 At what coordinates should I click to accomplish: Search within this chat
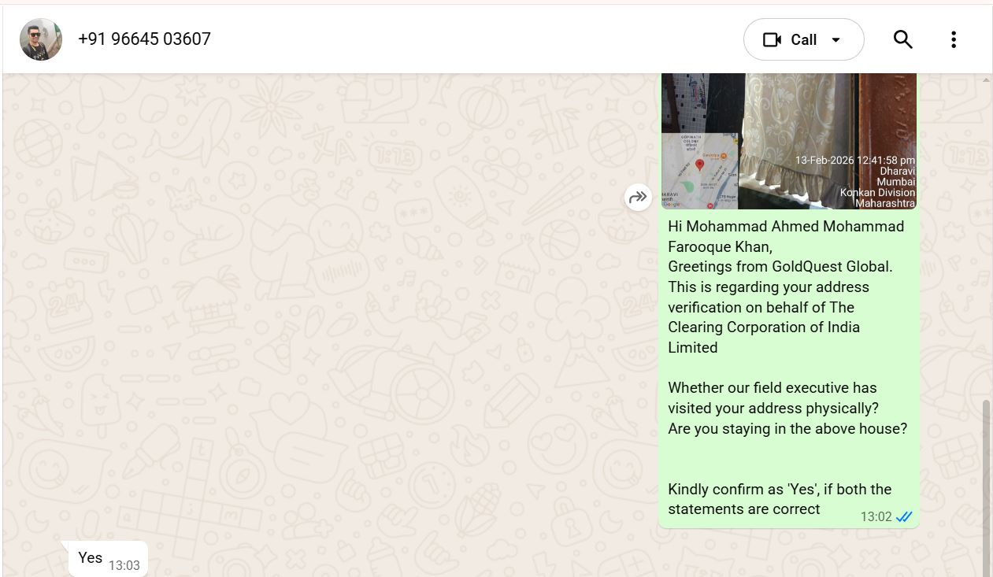[x=902, y=39]
